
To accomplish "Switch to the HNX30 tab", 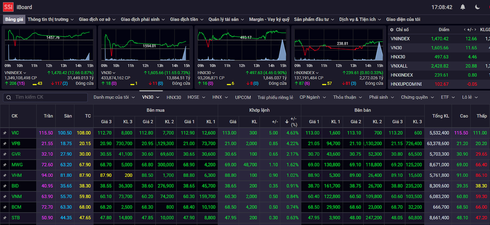I will click(174, 97).
